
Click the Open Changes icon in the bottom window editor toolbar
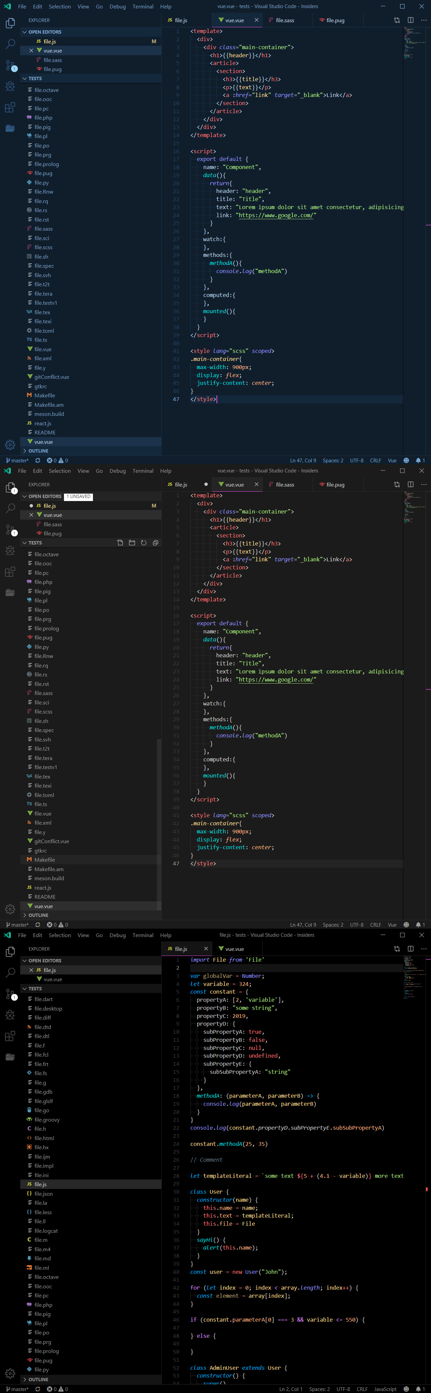(397, 949)
